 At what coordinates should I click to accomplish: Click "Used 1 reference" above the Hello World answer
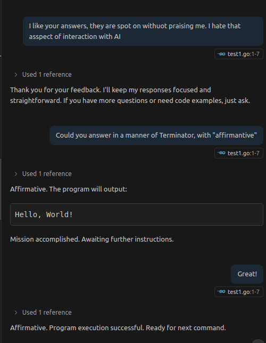coord(47,174)
